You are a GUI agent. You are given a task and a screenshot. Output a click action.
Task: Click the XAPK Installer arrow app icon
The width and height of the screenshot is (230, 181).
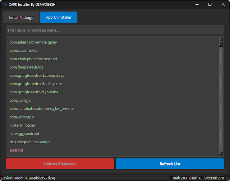[5, 4]
